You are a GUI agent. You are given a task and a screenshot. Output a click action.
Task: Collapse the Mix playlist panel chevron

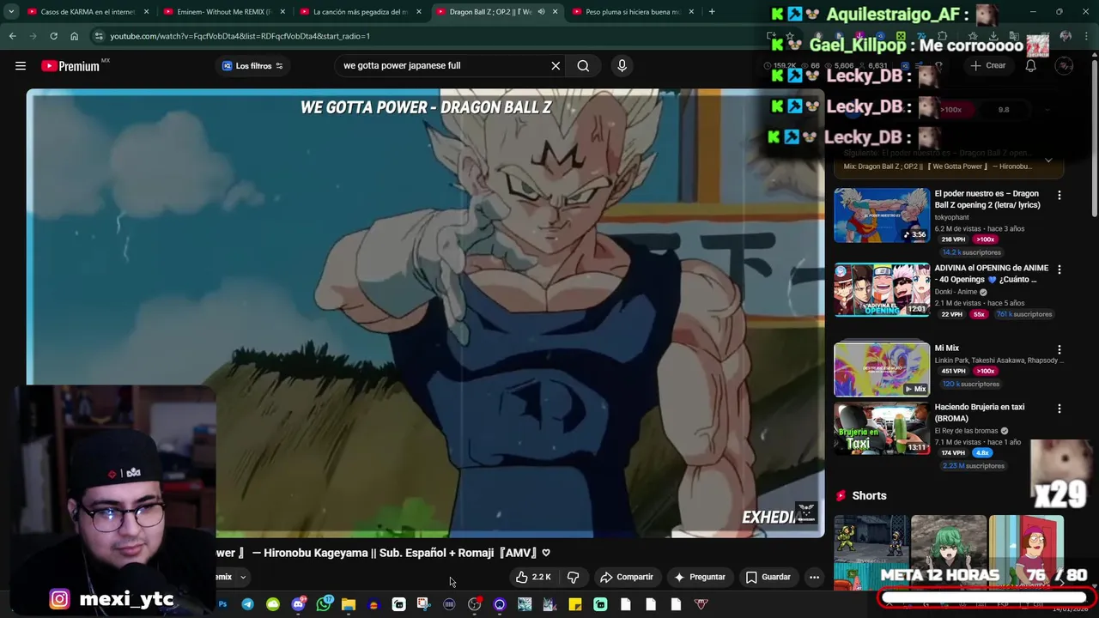(1048, 161)
